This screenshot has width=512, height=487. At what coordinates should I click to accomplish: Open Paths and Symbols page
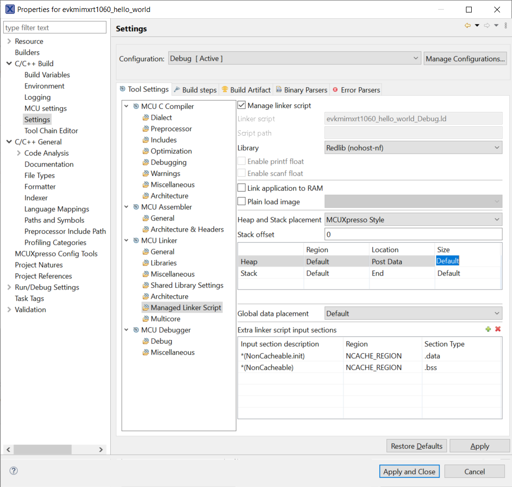[x=55, y=220]
